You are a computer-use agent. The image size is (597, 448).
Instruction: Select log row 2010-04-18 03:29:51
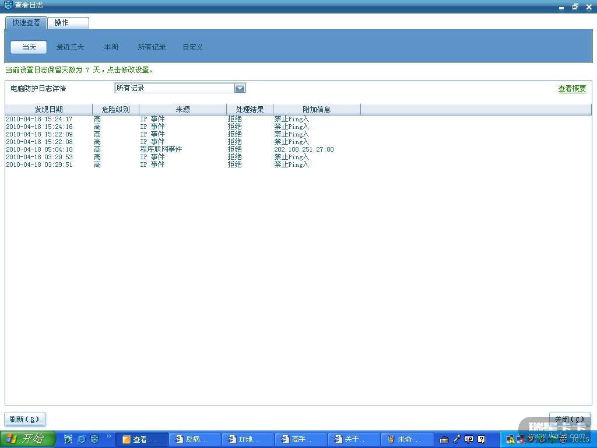click(298, 165)
